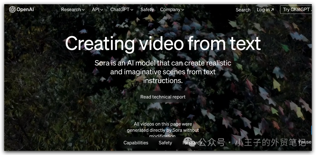This screenshot has height=155, width=316.
Task: Click the OpenAI logo in the header
Action: coord(21,9)
